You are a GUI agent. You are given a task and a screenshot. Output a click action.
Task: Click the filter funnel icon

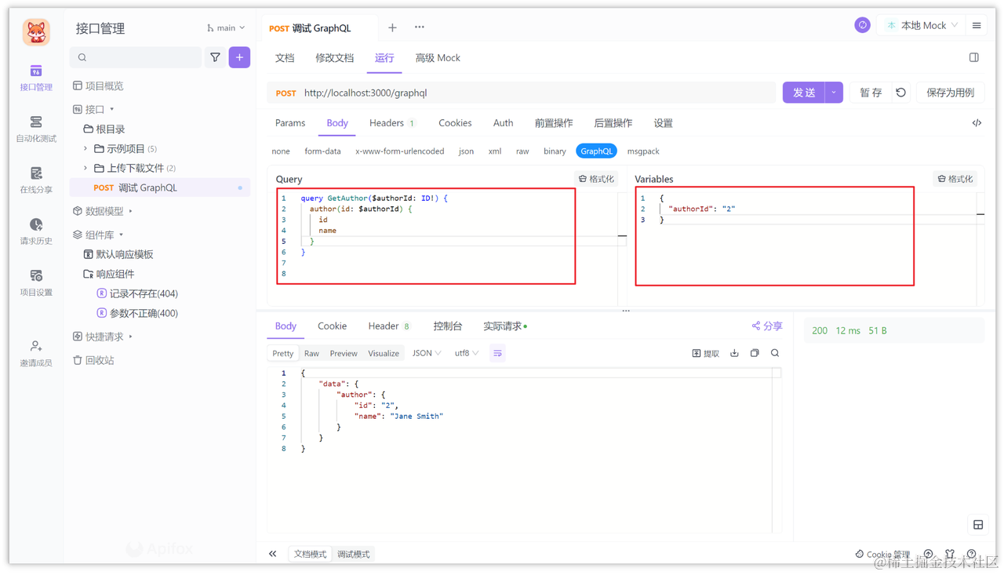point(215,57)
